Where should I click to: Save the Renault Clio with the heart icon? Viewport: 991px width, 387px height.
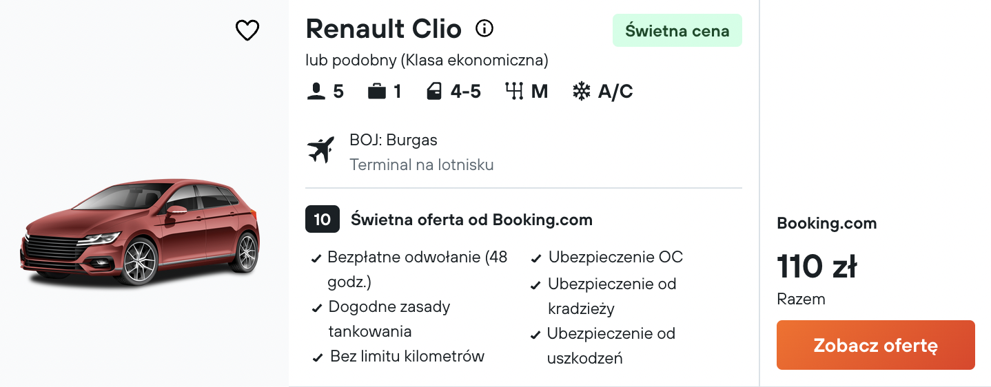click(x=247, y=30)
